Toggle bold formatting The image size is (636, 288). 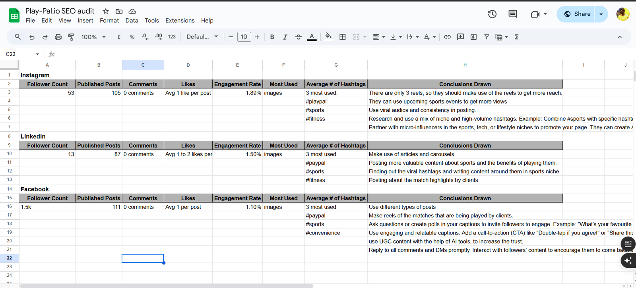tap(272, 37)
